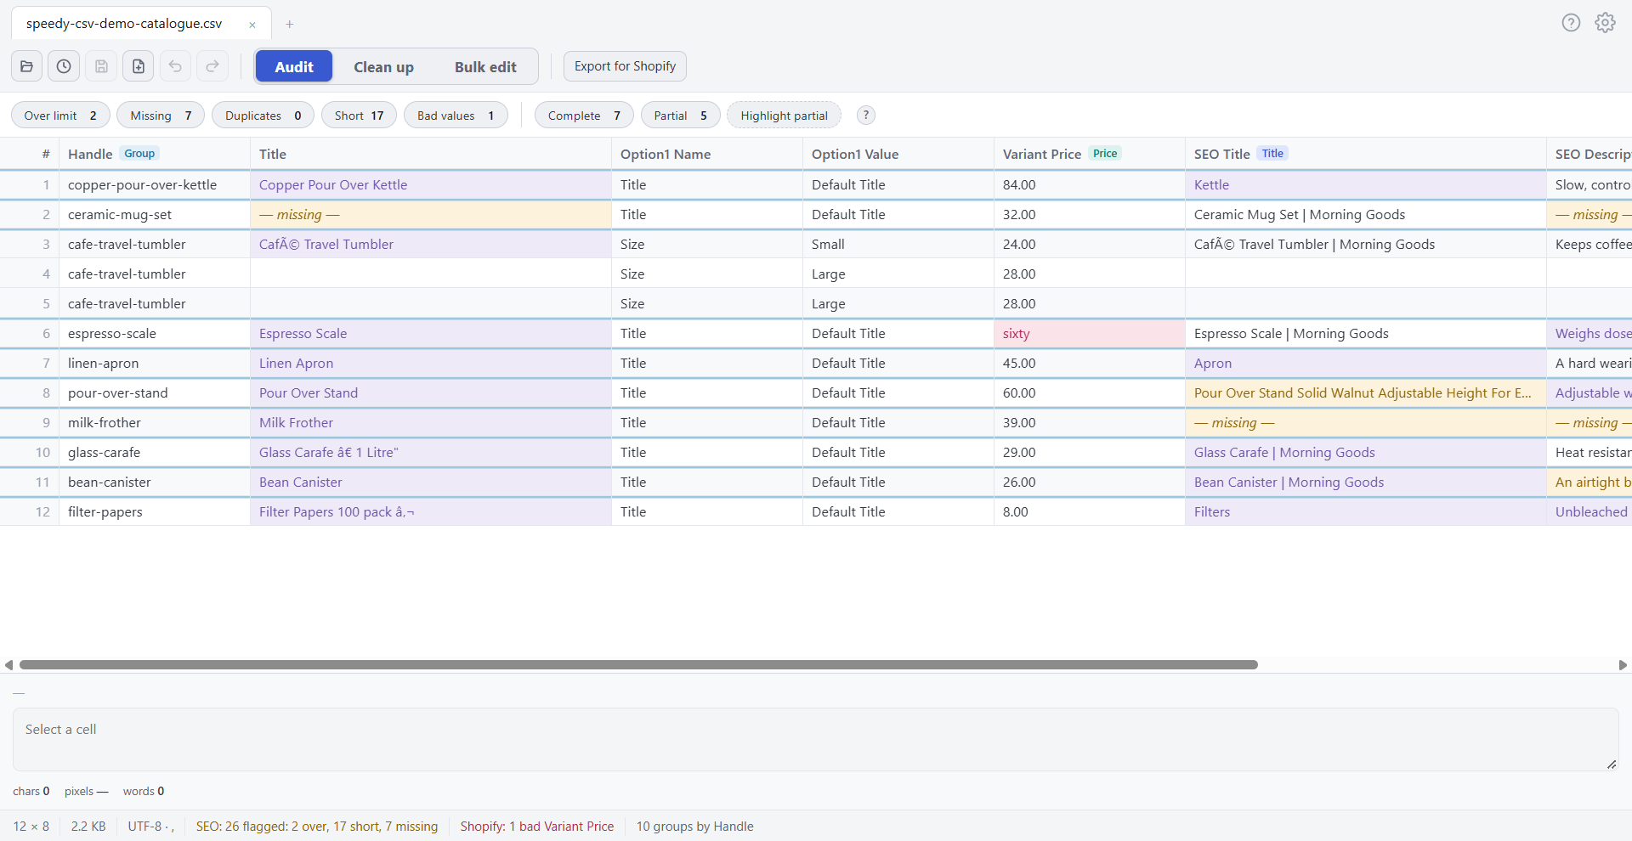Redo the last undone change

tap(212, 66)
